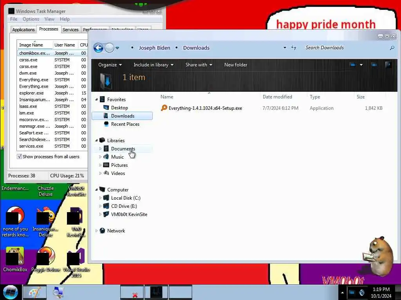Click the Paint taskbar icon

tap(35, 292)
